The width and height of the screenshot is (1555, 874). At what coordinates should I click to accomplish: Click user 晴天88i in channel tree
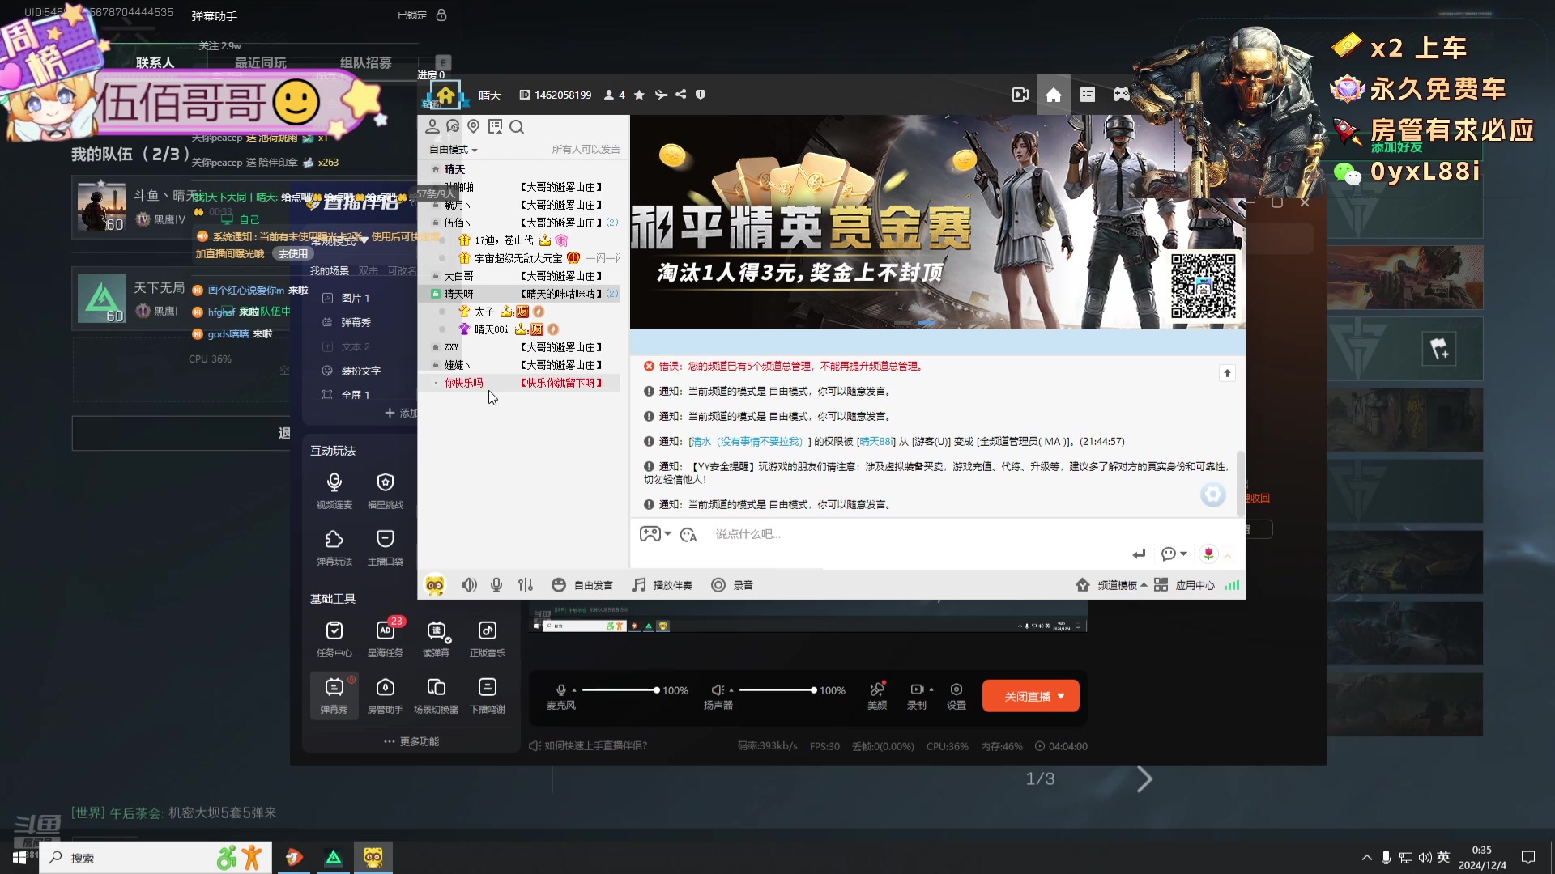point(491,329)
